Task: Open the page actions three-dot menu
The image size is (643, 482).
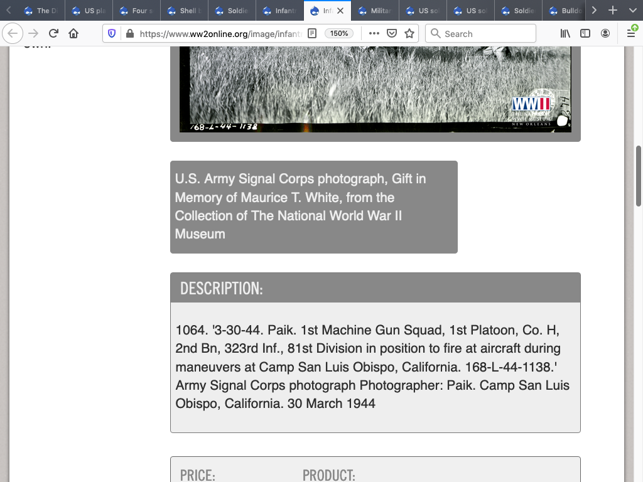Action: (x=374, y=33)
